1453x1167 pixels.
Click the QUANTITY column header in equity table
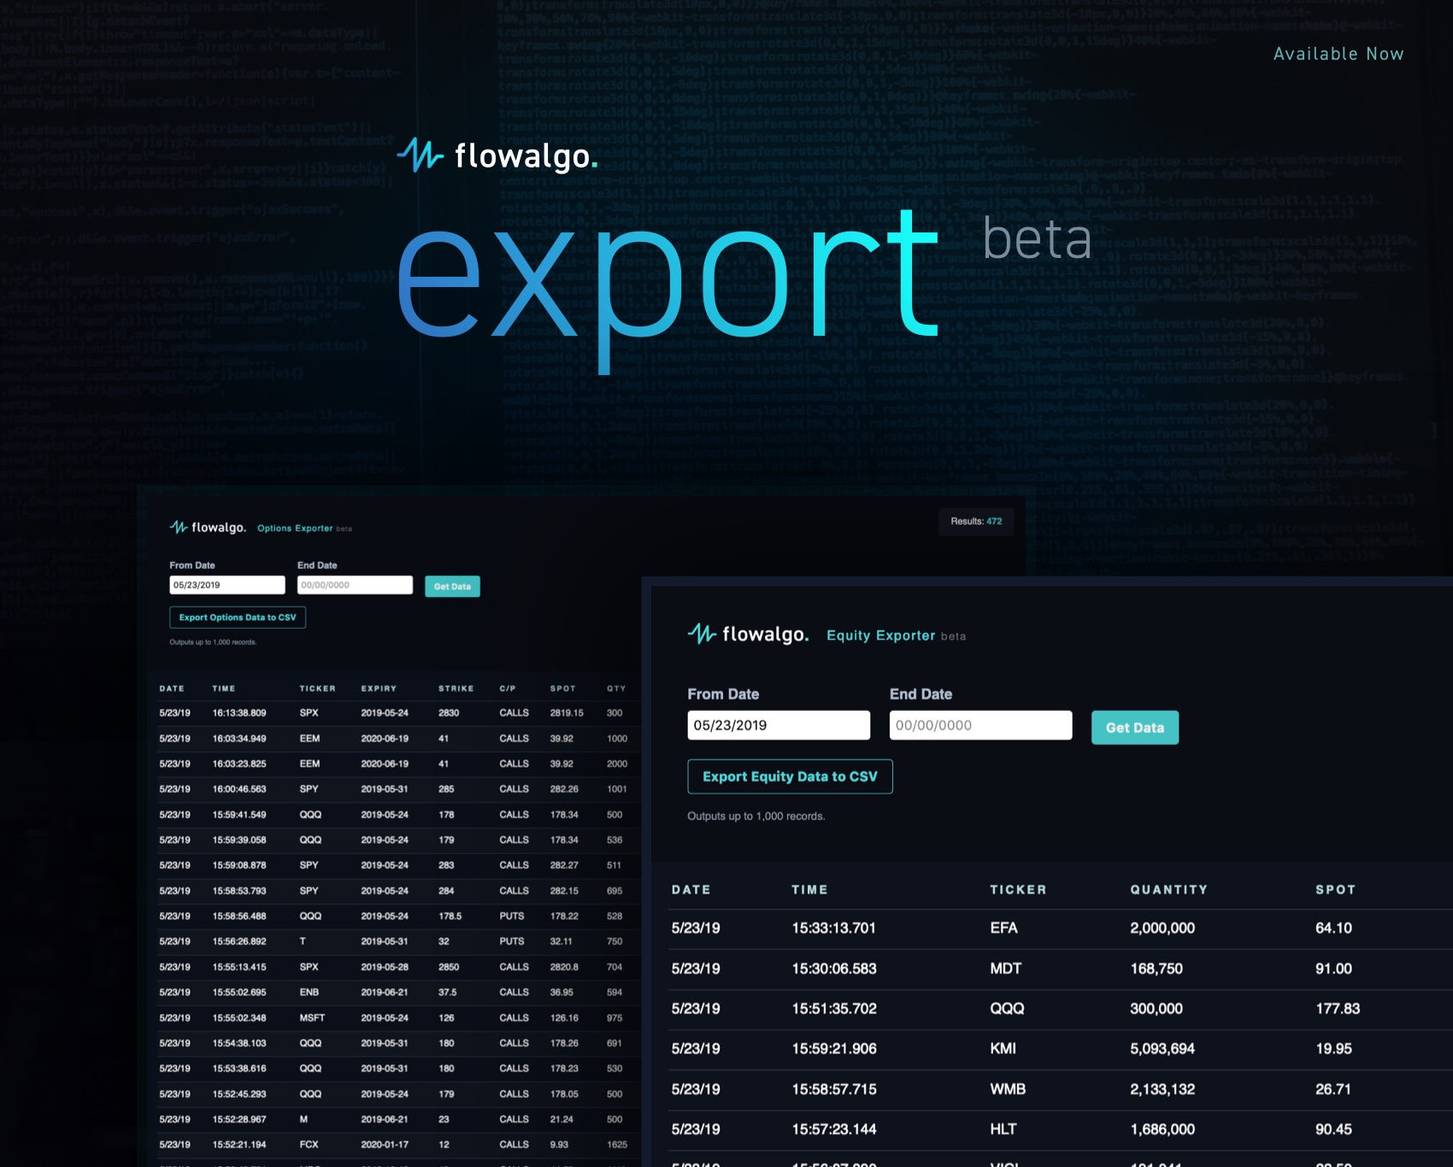(x=1168, y=889)
